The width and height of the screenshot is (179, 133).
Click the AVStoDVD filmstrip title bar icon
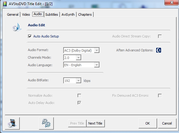(x=5, y=4)
